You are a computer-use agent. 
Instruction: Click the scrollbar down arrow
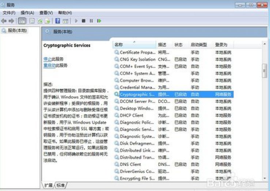pyautogui.click(x=265, y=178)
